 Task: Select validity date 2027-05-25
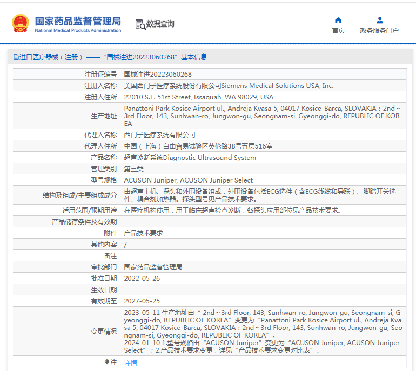[x=263, y=301]
